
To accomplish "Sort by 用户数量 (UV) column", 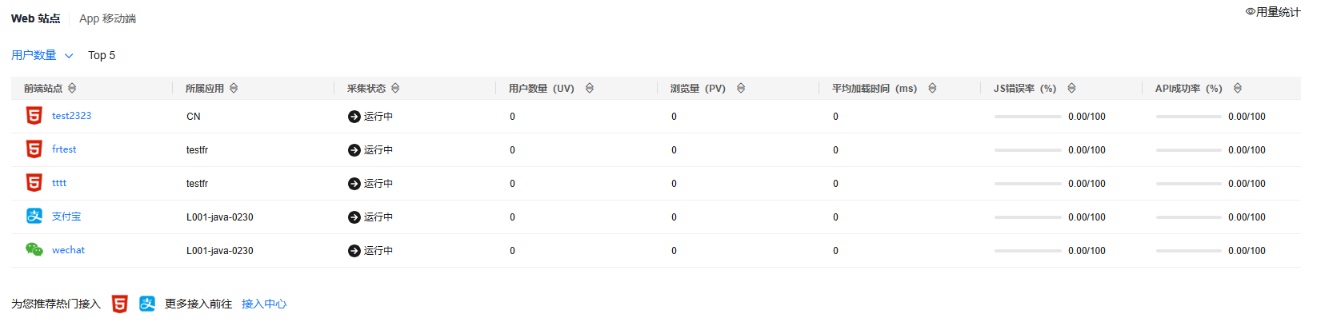I will pyautogui.click(x=590, y=88).
